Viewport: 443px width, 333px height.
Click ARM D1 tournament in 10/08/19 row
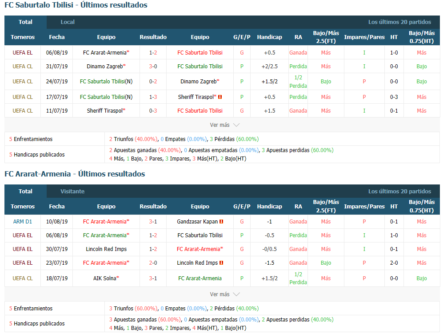[23, 222]
